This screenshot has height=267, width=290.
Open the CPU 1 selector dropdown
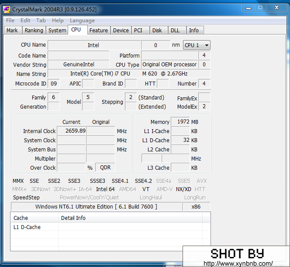[x=197, y=45]
